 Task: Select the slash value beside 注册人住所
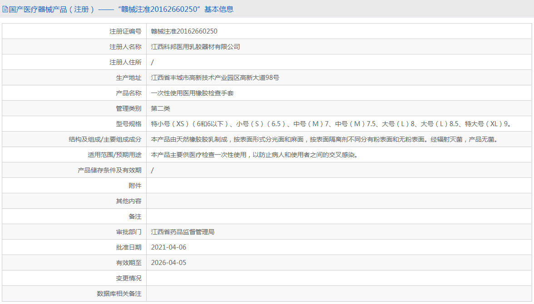pyautogui.click(x=152, y=62)
